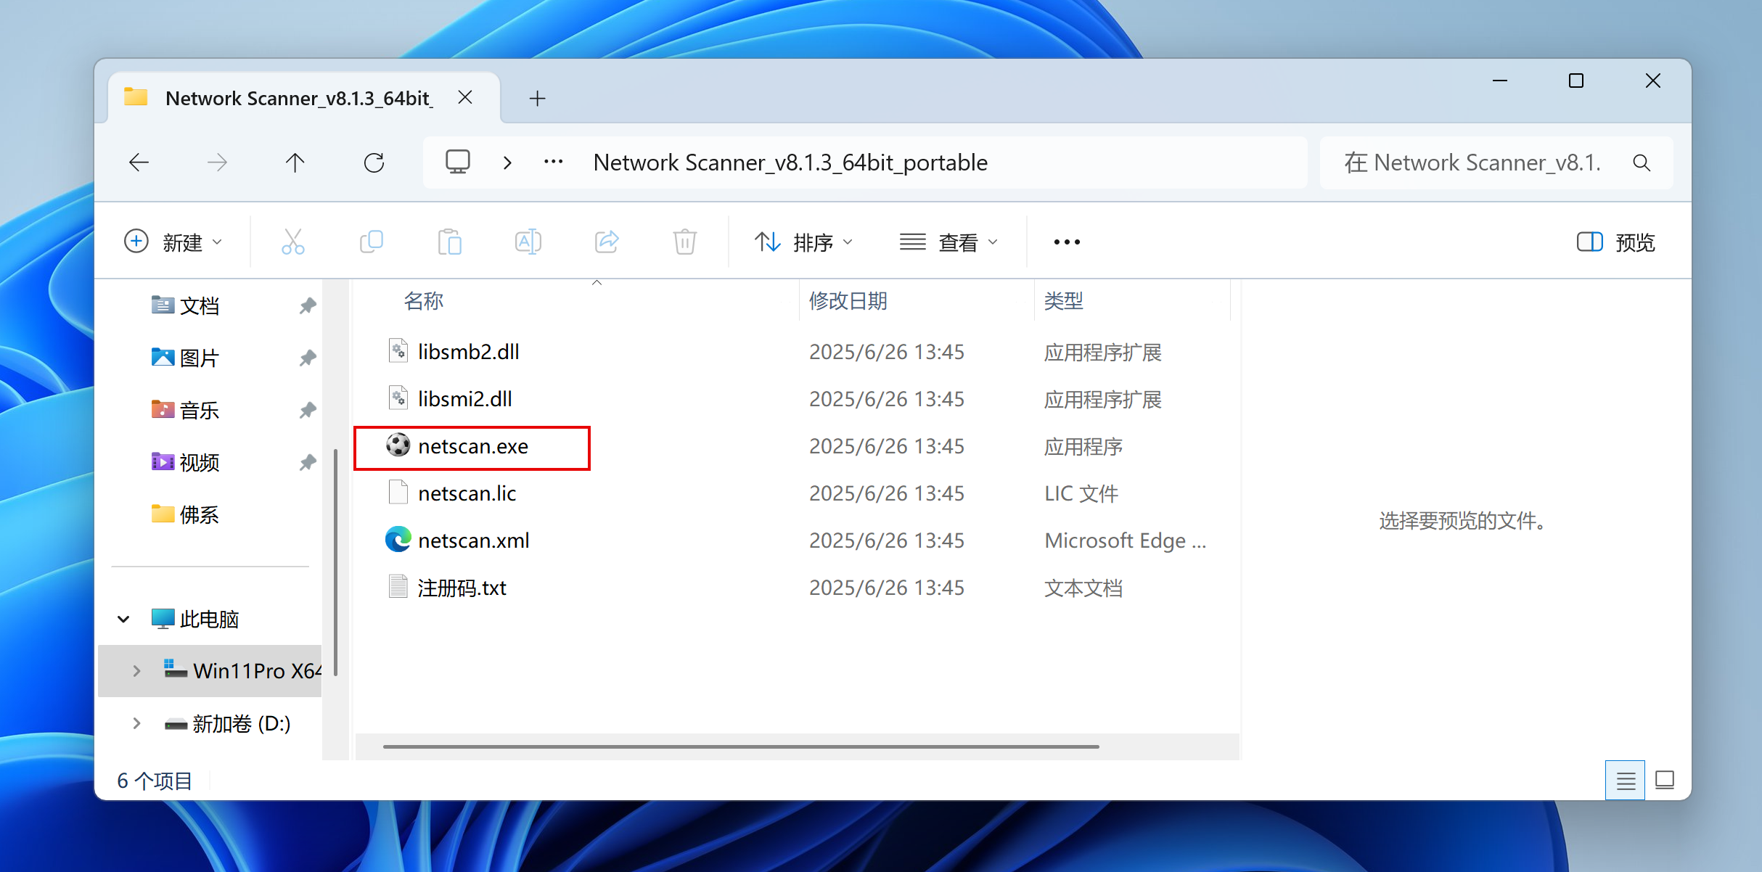Add a new tab
This screenshot has width=1762, height=872.
[537, 99]
